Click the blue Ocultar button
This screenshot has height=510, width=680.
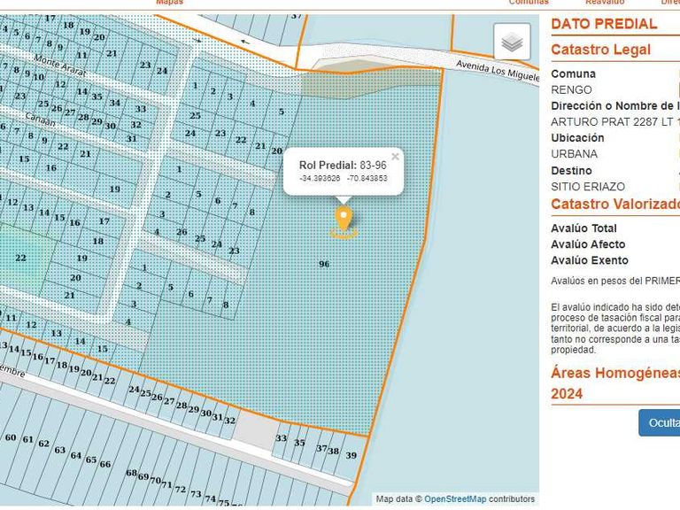point(659,422)
